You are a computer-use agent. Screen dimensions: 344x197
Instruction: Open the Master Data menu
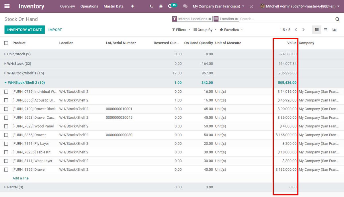[x=114, y=6]
